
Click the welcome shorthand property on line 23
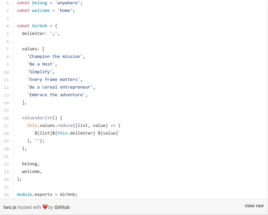click(31, 171)
